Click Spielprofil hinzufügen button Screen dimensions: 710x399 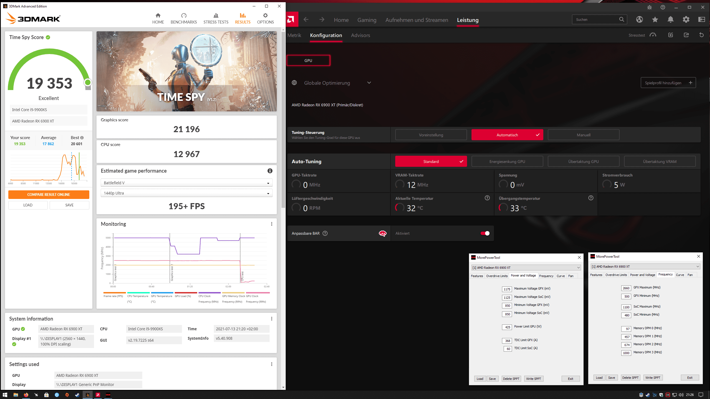pos(668,83)
